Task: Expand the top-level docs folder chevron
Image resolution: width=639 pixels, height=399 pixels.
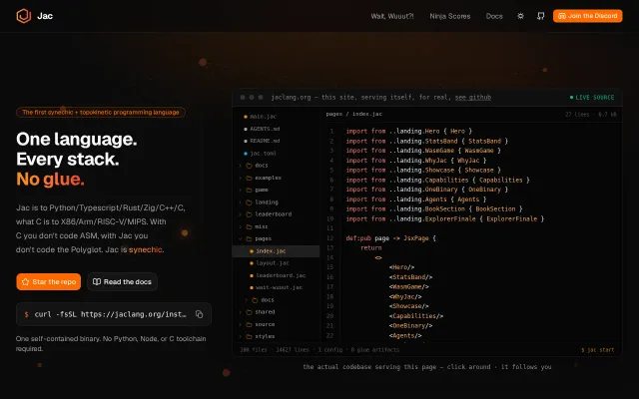Action: pos(240,166)
